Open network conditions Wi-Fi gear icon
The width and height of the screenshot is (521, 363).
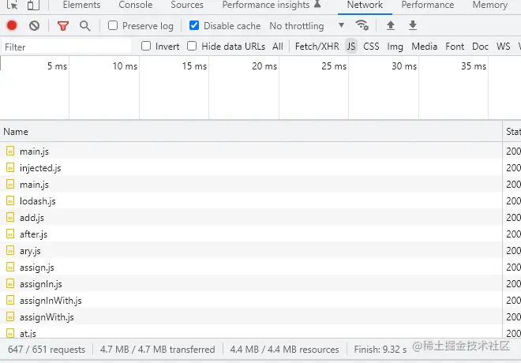pyautogui.click(x=362, y=25)
